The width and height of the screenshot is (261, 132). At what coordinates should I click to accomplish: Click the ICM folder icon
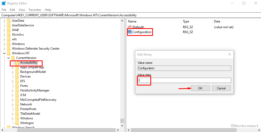tap(17, 95)
